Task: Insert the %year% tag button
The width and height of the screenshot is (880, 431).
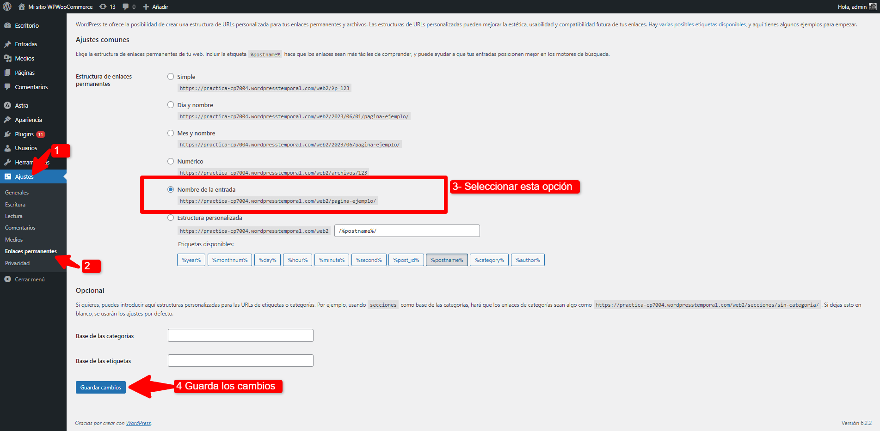Action: pos(191,260)
